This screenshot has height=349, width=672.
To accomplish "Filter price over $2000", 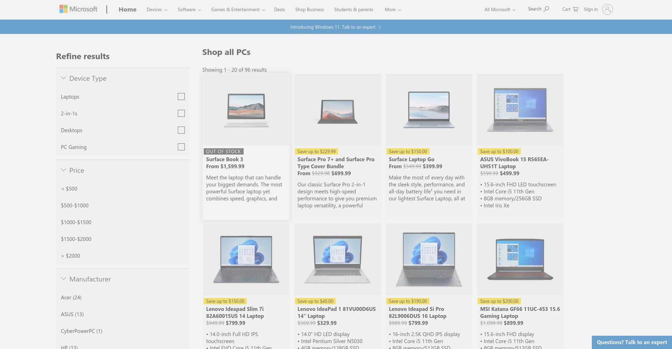I will [x=70, y=256].
